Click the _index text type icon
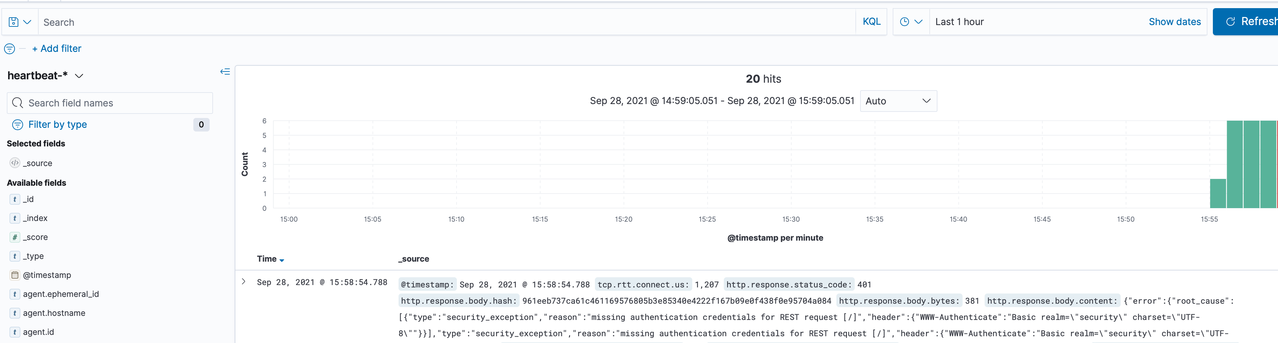 (15, 218)
